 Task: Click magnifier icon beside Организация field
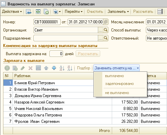tap(106, 30)
